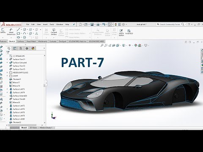Activate the Smart Dimension tool
The height and width of the screenshot is (152, 203).
[x=11, y=32]
